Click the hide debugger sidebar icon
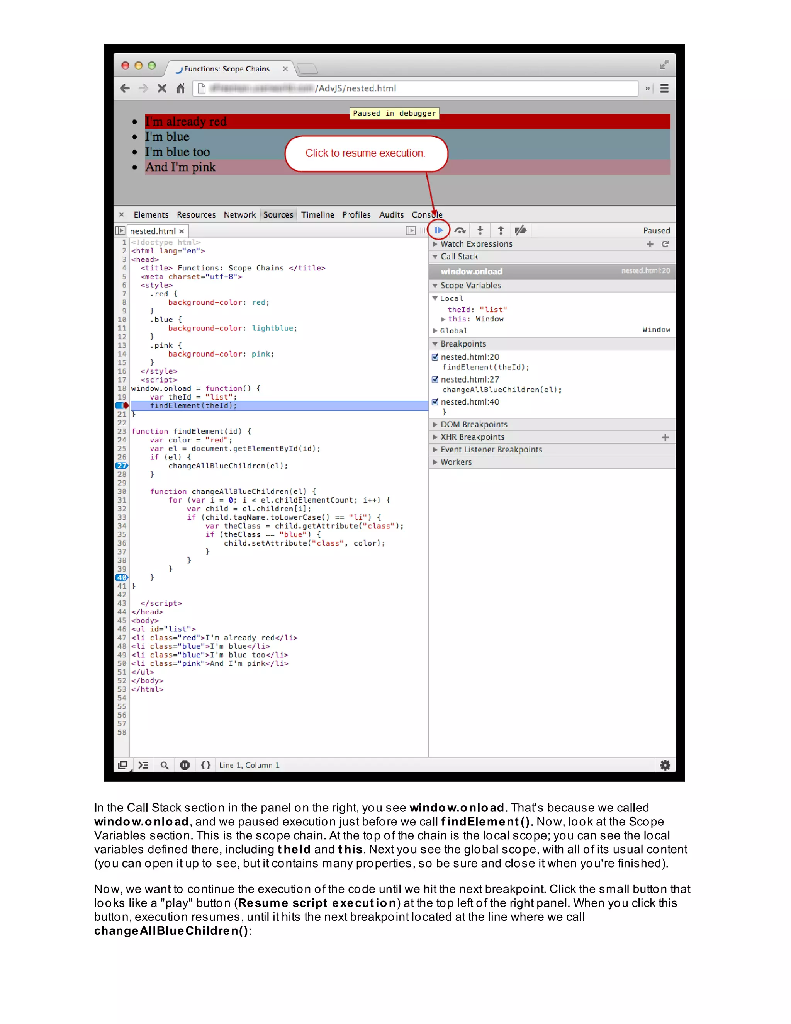Image resolution: width=791 pixels, height=1024 pixels. [x=411, y=231]
